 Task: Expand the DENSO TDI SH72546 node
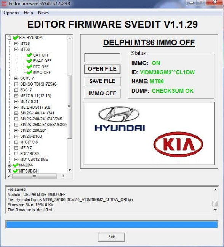16,84
